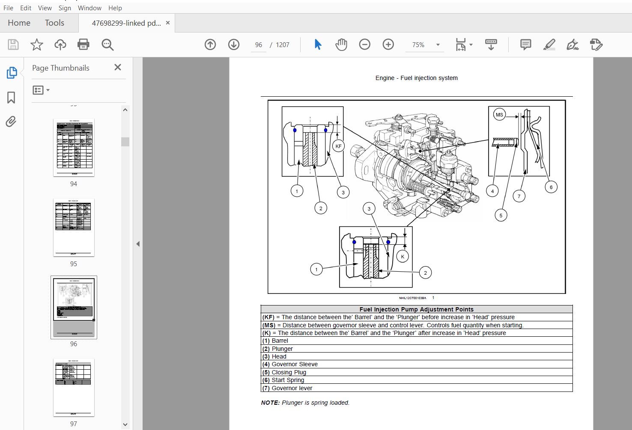Click the 'NOTE: Plunger is spring loaded.' text
This screenshot has width=632, height=430.
[305, 403]
